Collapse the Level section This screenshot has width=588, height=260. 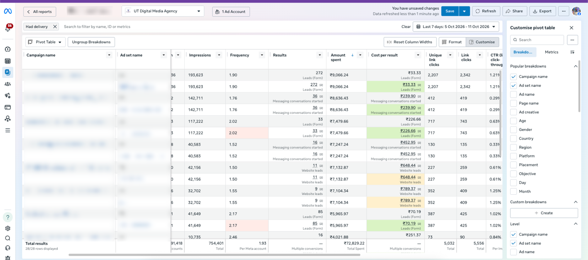pyautogui.click(x=576, y=224)
